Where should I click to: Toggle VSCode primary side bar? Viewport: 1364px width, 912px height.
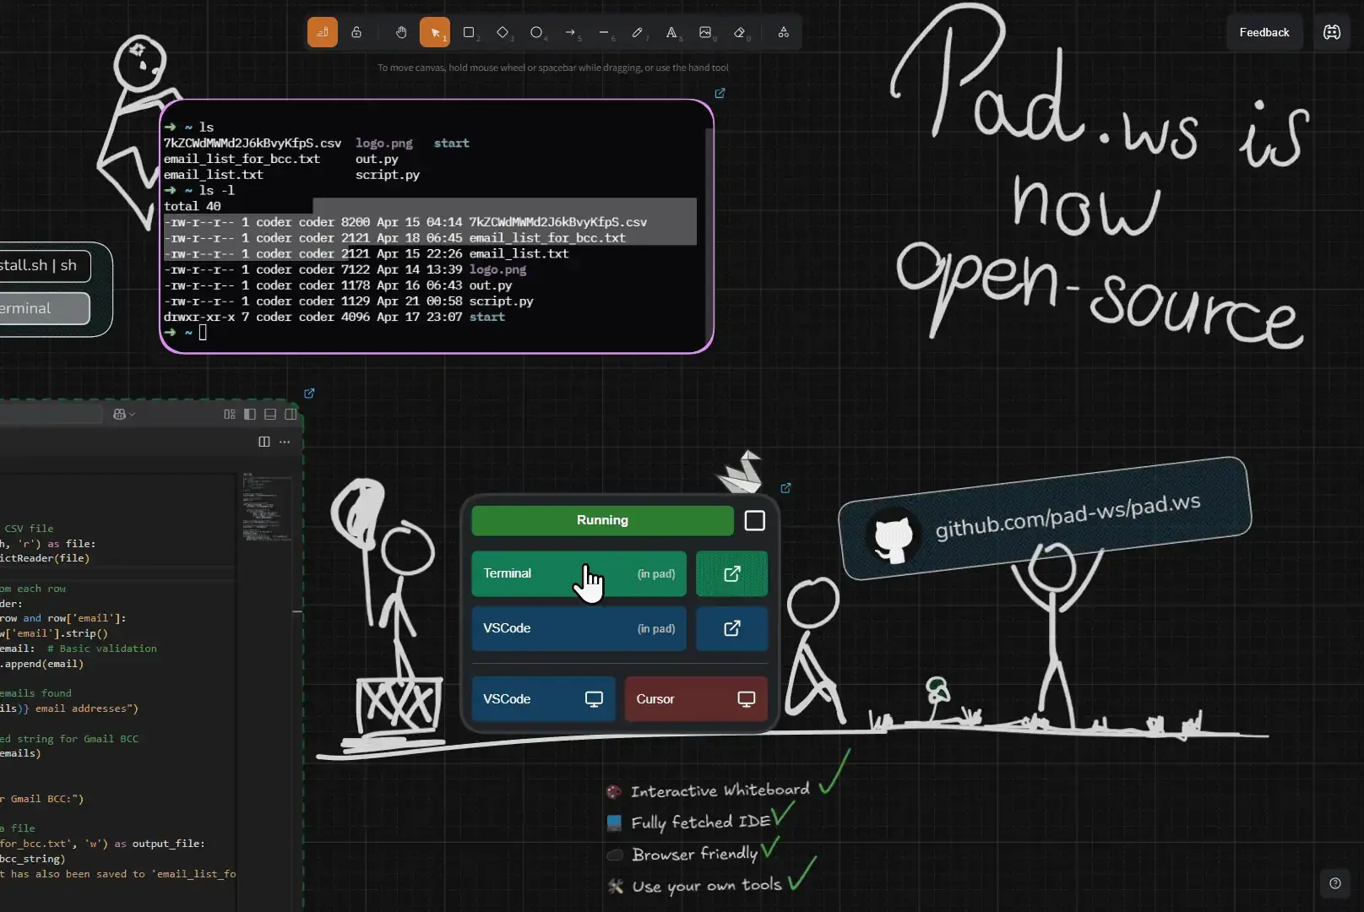250,414
